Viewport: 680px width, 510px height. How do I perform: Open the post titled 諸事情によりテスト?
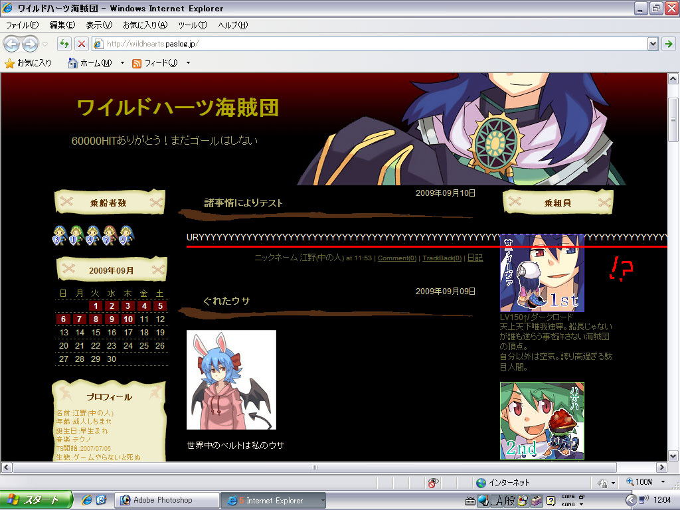[x=243, y=203]
